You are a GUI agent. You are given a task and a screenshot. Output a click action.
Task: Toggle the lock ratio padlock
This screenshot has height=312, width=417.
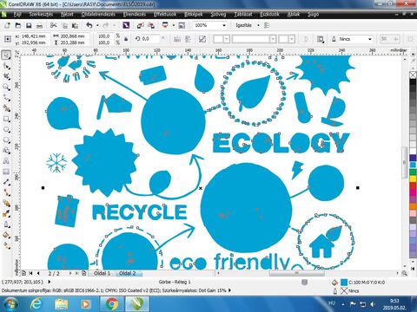[x=126, y=39]
